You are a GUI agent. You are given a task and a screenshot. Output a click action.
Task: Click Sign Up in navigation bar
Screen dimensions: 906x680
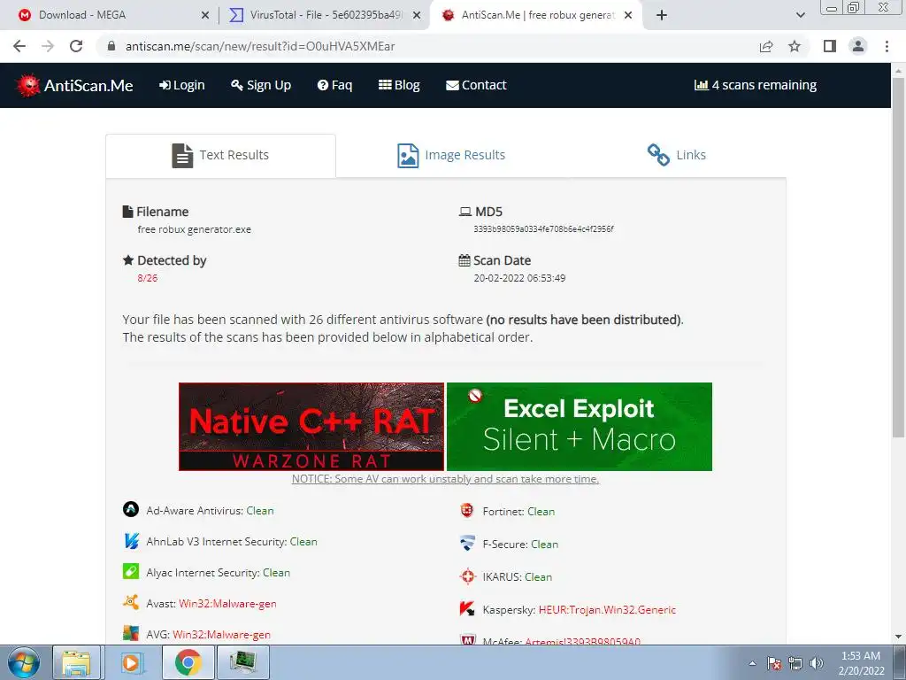tap(261, 85)
